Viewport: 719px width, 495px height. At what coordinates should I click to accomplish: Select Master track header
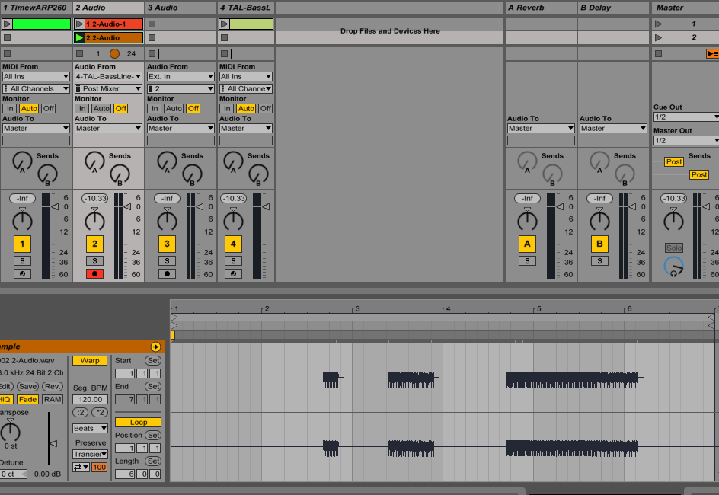tap(685, 8)
